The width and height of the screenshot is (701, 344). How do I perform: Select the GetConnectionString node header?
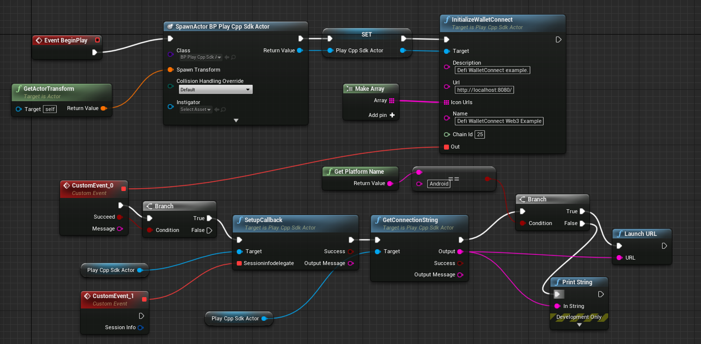[410, 220]
